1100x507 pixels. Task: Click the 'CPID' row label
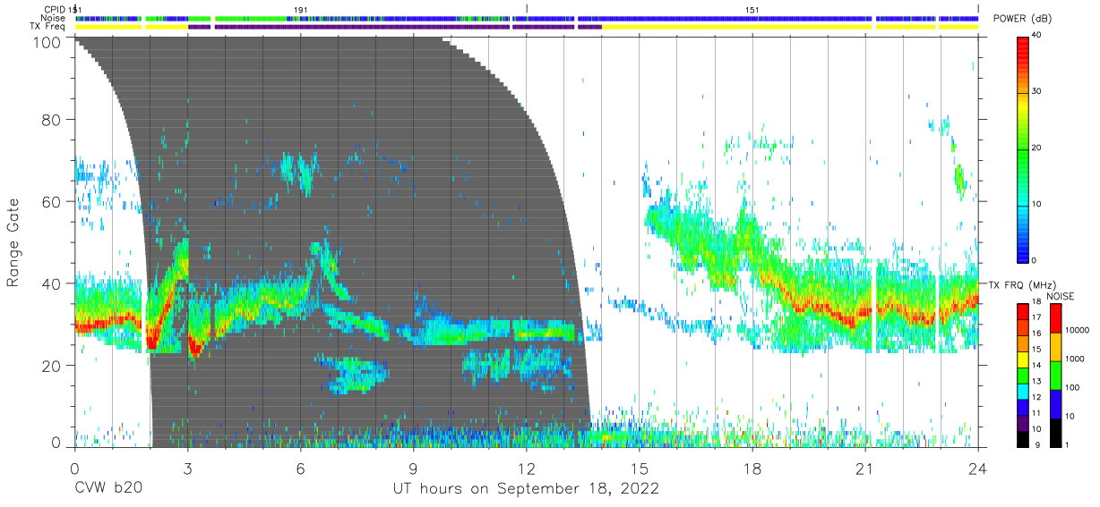54,9
